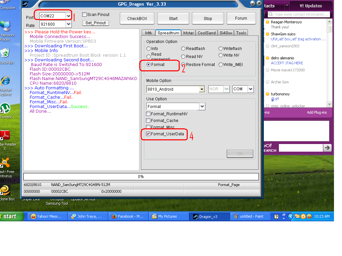Image resolution: width=342 pixels, height=256 pixels.
Task: Select the Restore Format radio button
Action: [183, 65]
